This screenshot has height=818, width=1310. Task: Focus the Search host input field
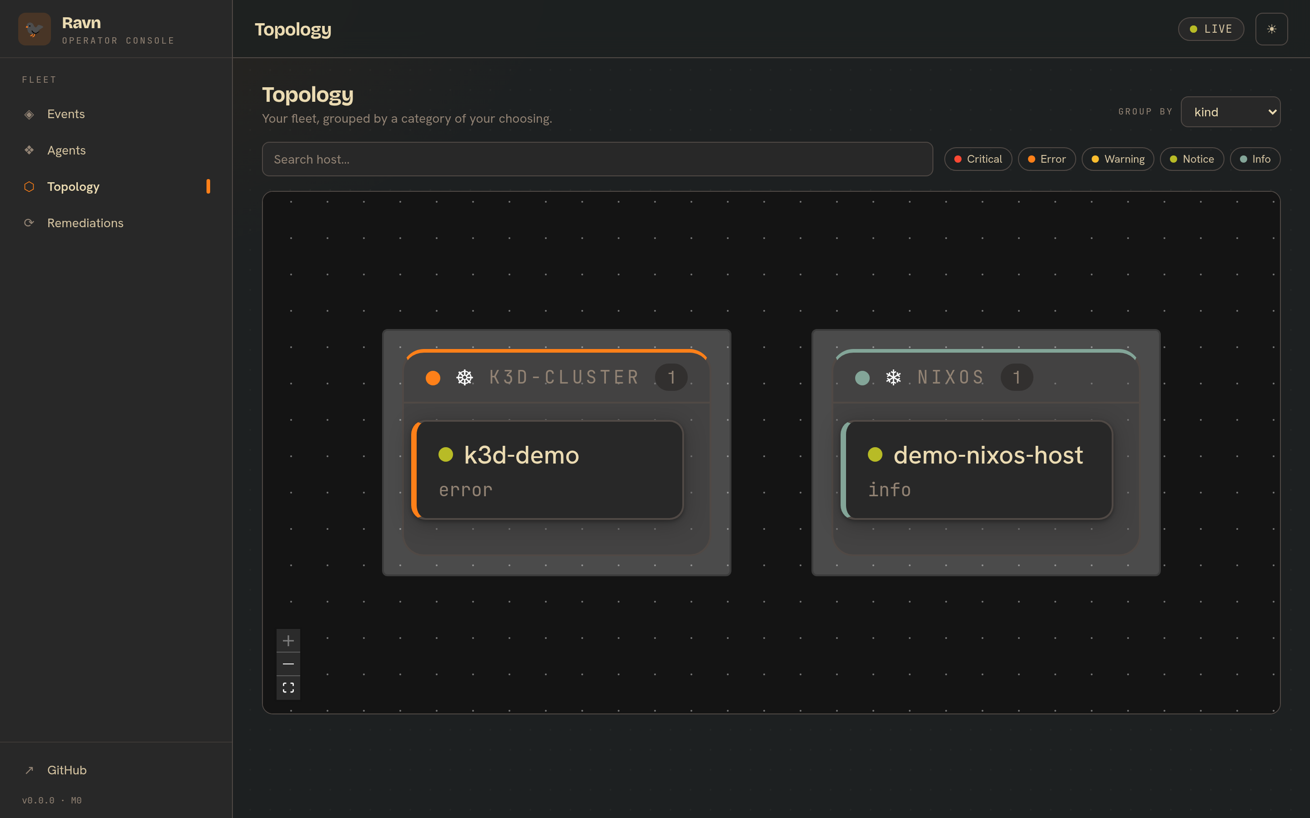coord(597,159)
